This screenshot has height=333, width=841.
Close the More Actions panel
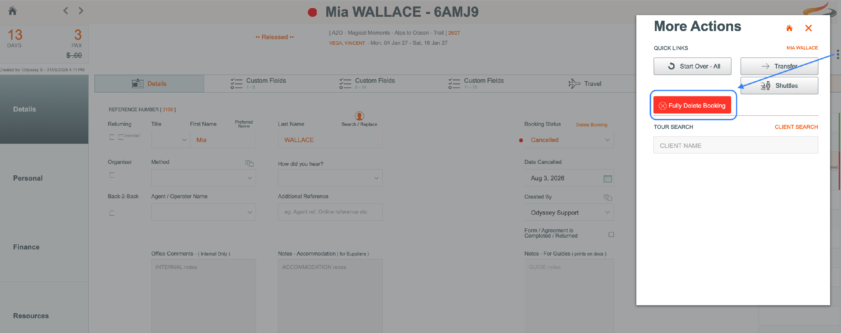(808, 28)
